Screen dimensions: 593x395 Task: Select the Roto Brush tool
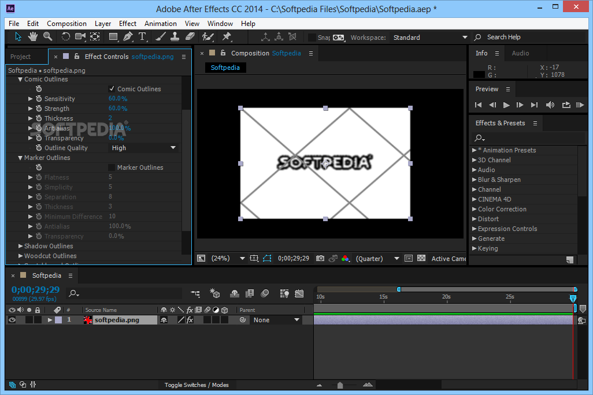tap(207, 36)
